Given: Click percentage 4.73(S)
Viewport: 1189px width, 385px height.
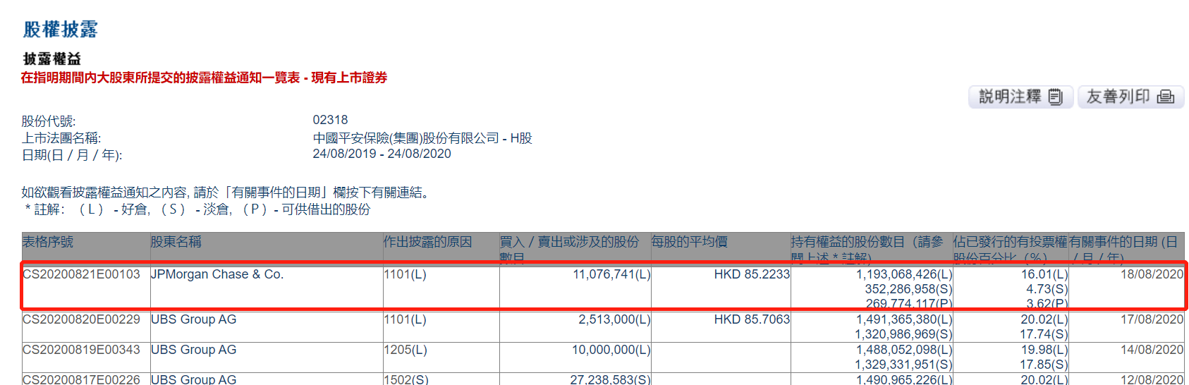Looking at the screenshot, I should pos(1047,289).
